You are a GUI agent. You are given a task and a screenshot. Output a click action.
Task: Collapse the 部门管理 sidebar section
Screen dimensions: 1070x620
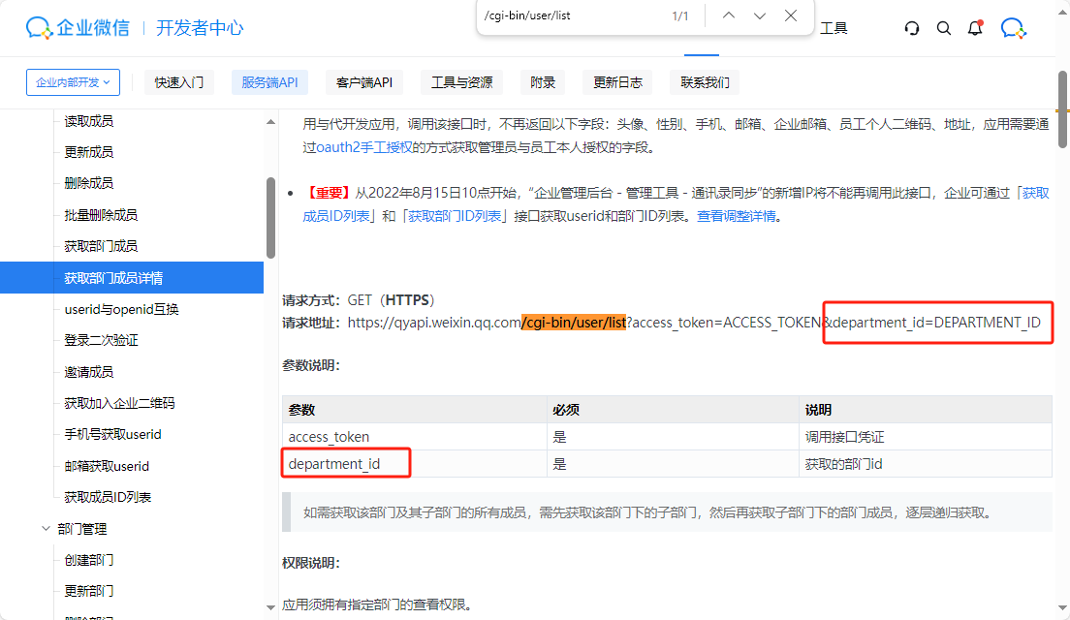click(x=46, y=528)
